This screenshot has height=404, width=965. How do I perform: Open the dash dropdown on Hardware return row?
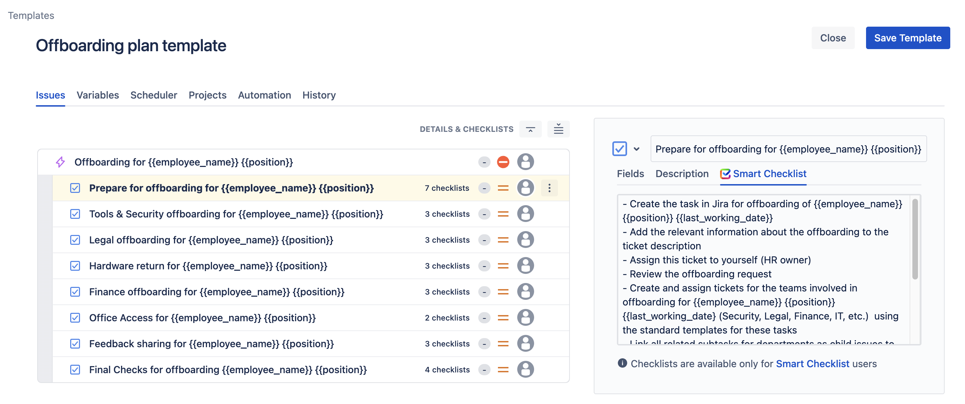[x=484, y=266]
